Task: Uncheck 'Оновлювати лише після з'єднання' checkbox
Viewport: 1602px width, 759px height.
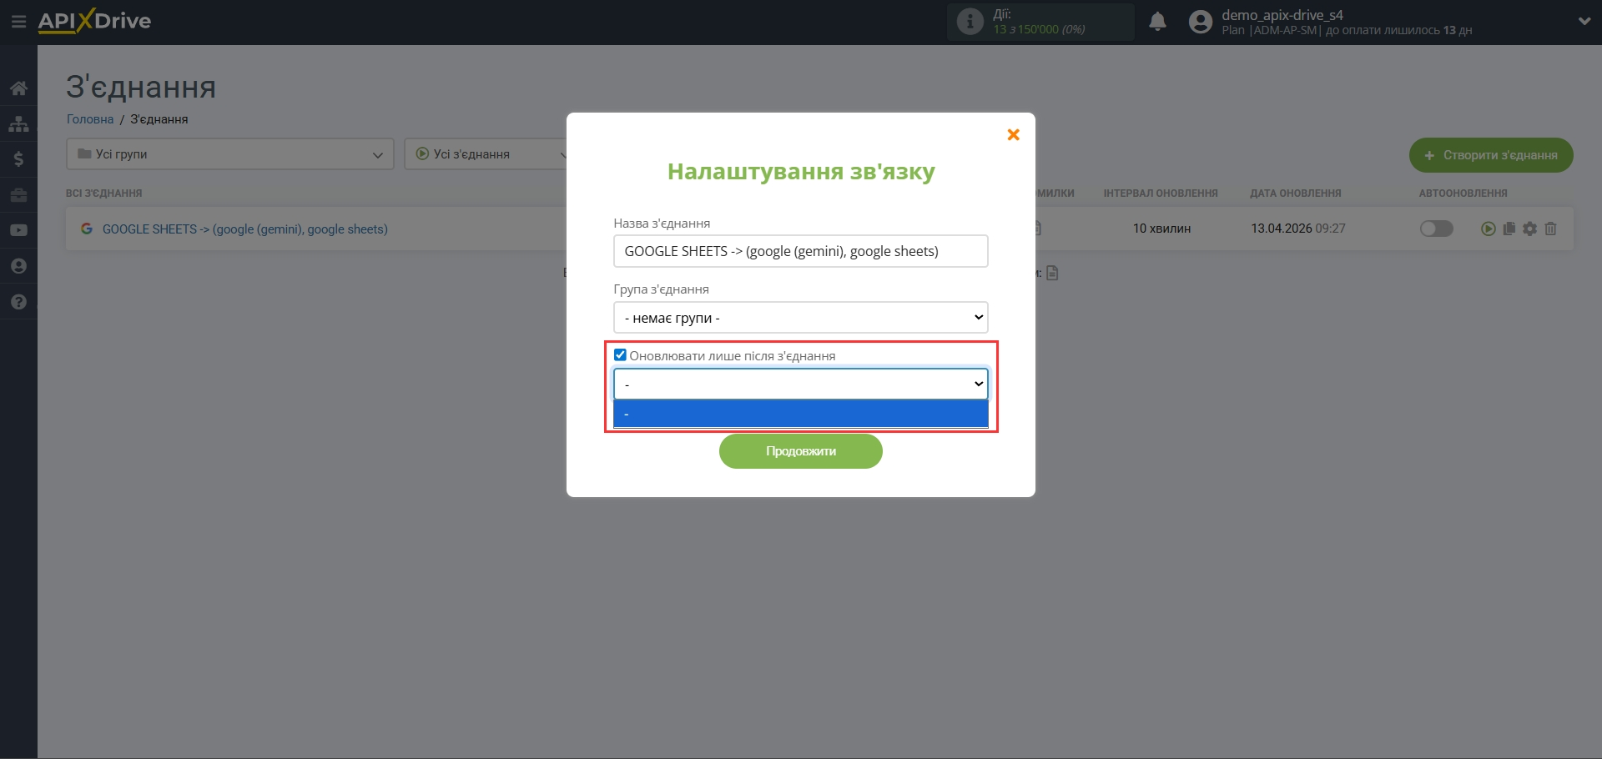Action: [x=619, y=354]
